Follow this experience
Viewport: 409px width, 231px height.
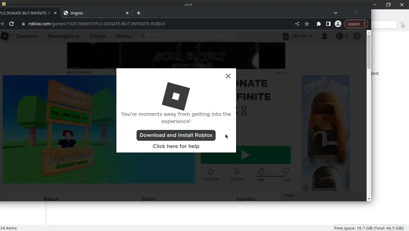(x=237, y=174)
